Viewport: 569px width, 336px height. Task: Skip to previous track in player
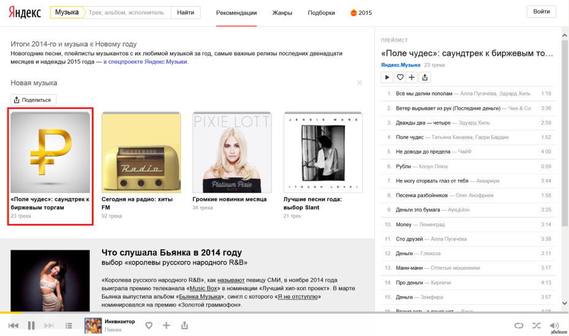pos(13,326)
